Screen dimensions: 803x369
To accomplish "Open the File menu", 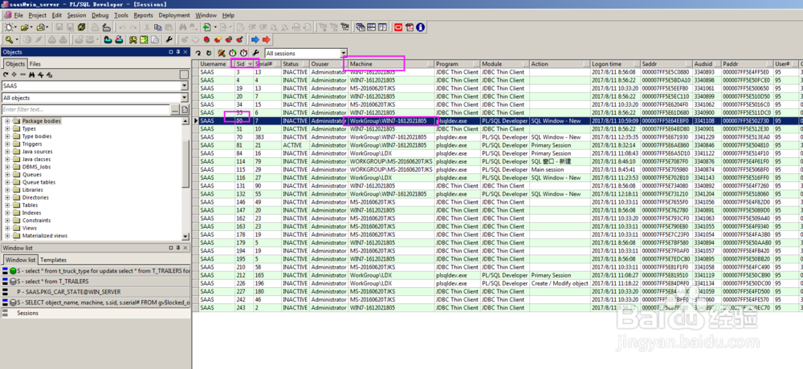I will 18,15.
